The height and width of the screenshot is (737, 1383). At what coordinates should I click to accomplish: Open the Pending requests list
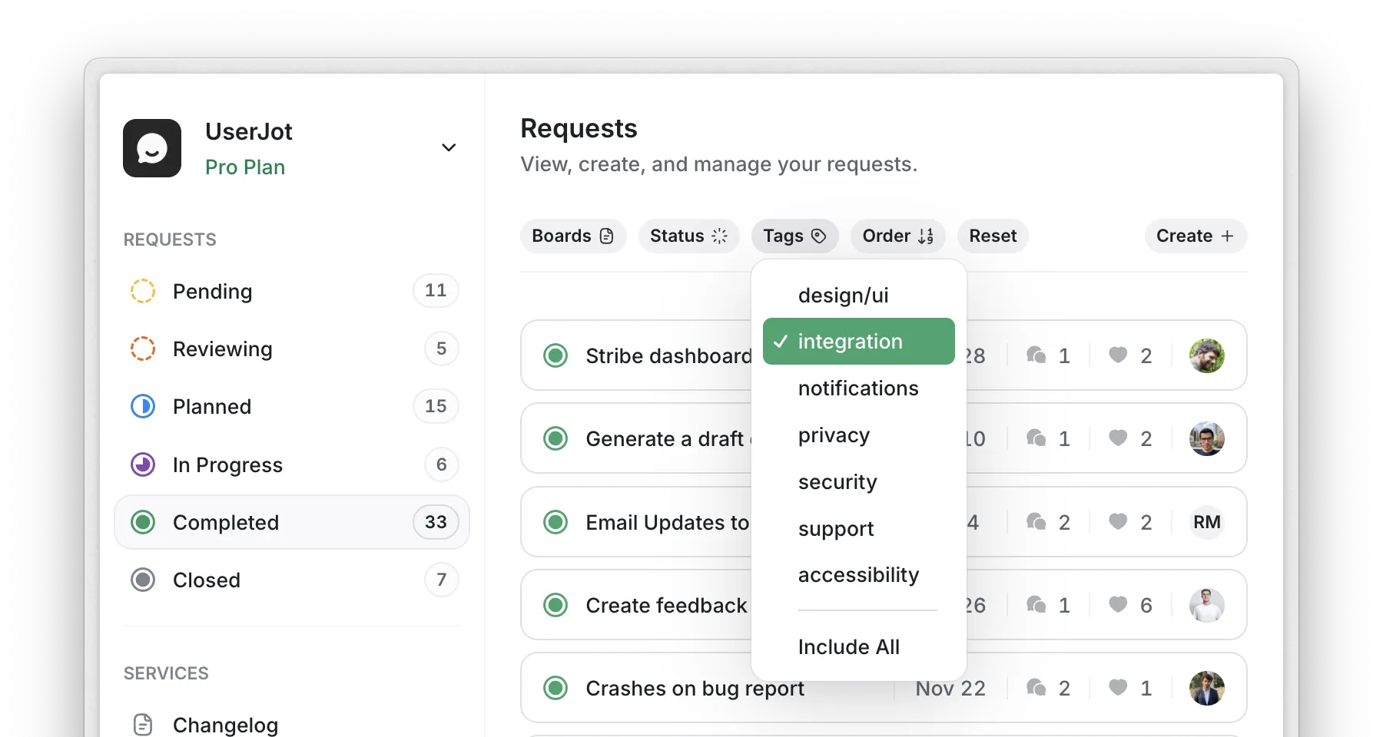click(x=292, y=291)
